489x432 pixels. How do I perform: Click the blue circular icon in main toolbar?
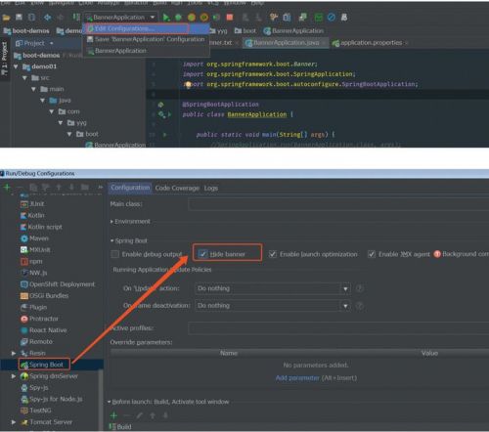(332, 18)
